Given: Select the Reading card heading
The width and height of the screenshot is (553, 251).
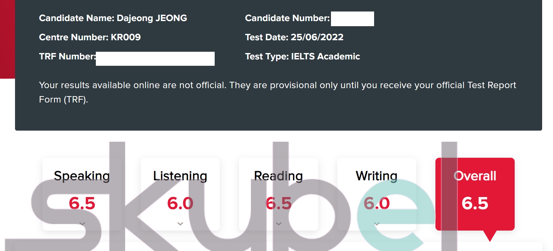Looking at the screenshot, I should (278, 176).
